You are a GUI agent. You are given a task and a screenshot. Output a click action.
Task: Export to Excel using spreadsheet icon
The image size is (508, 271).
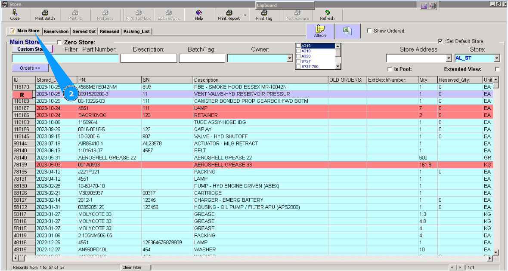tap(348, 31)
